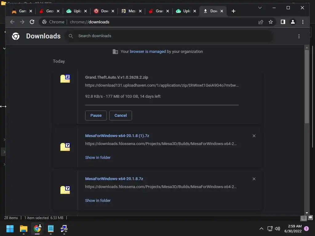315x236 pixels.
Task: Open the notification badge in tray
Action: (x=306, y=228)
